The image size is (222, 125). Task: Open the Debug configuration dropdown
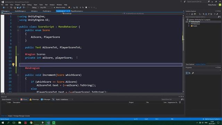click(x=35, y=8)
